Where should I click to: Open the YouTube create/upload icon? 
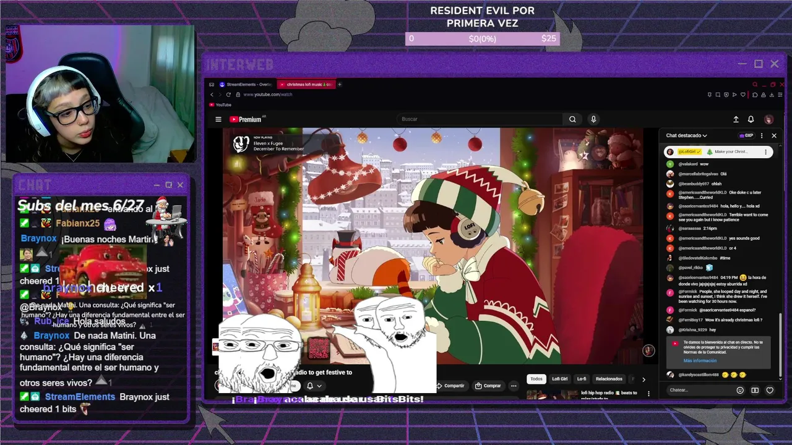736,119
